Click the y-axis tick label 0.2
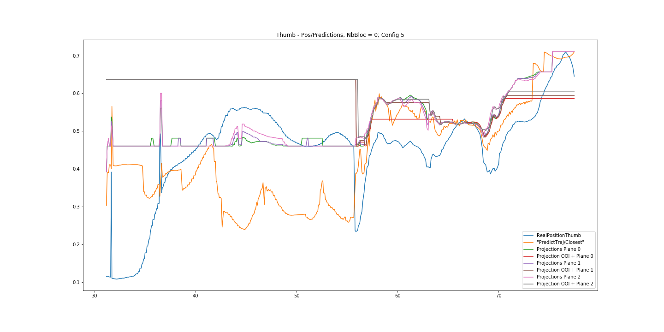 coord(75,244)
